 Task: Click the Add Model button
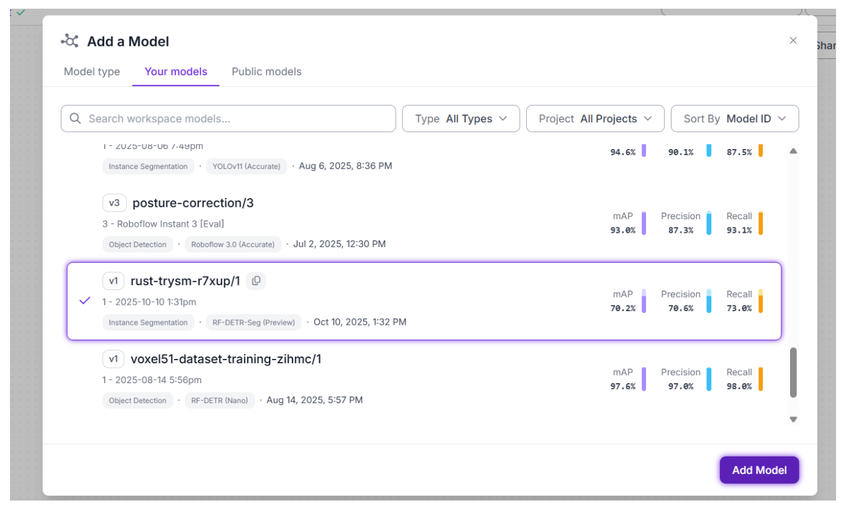point(758,470)
